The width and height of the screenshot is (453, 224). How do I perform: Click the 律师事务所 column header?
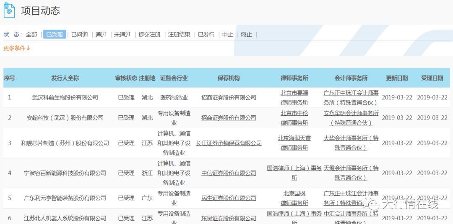click(294, 78)
